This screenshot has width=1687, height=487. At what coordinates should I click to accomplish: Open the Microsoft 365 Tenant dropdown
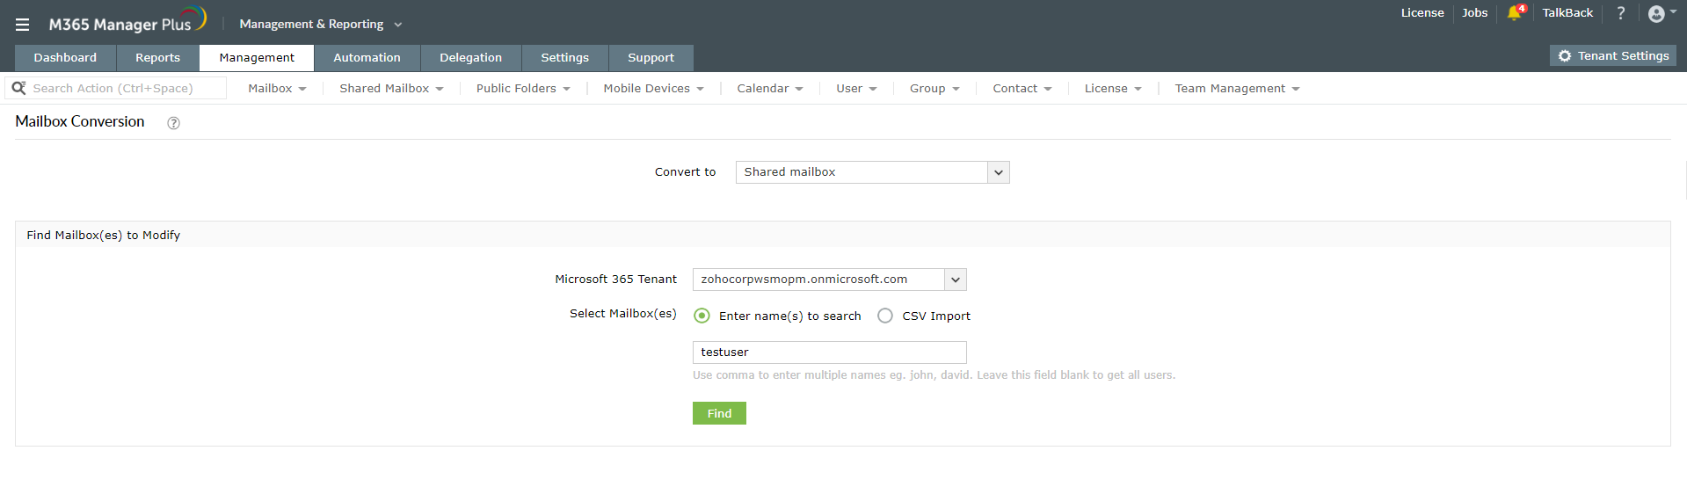click(x=956, y=280)
